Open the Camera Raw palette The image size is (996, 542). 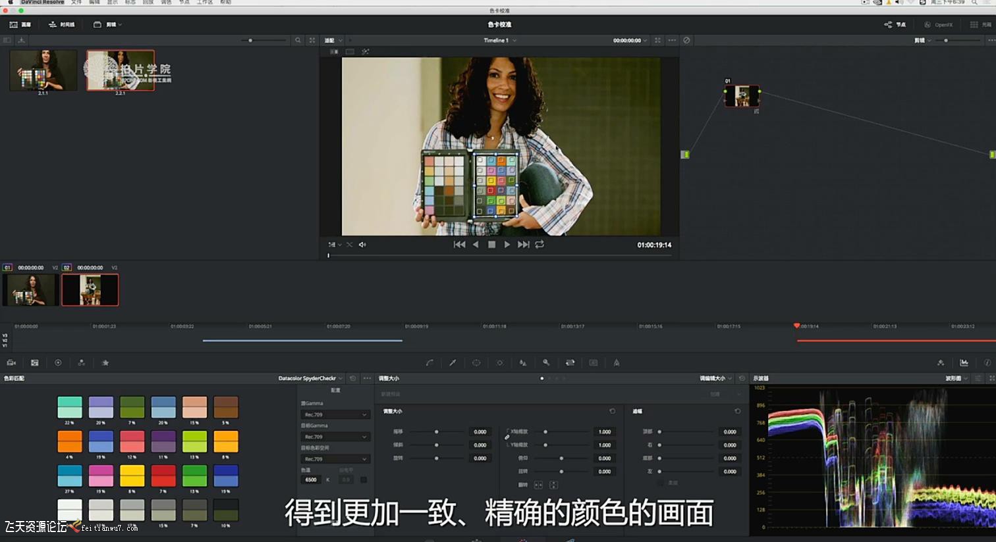pos(11,362)
